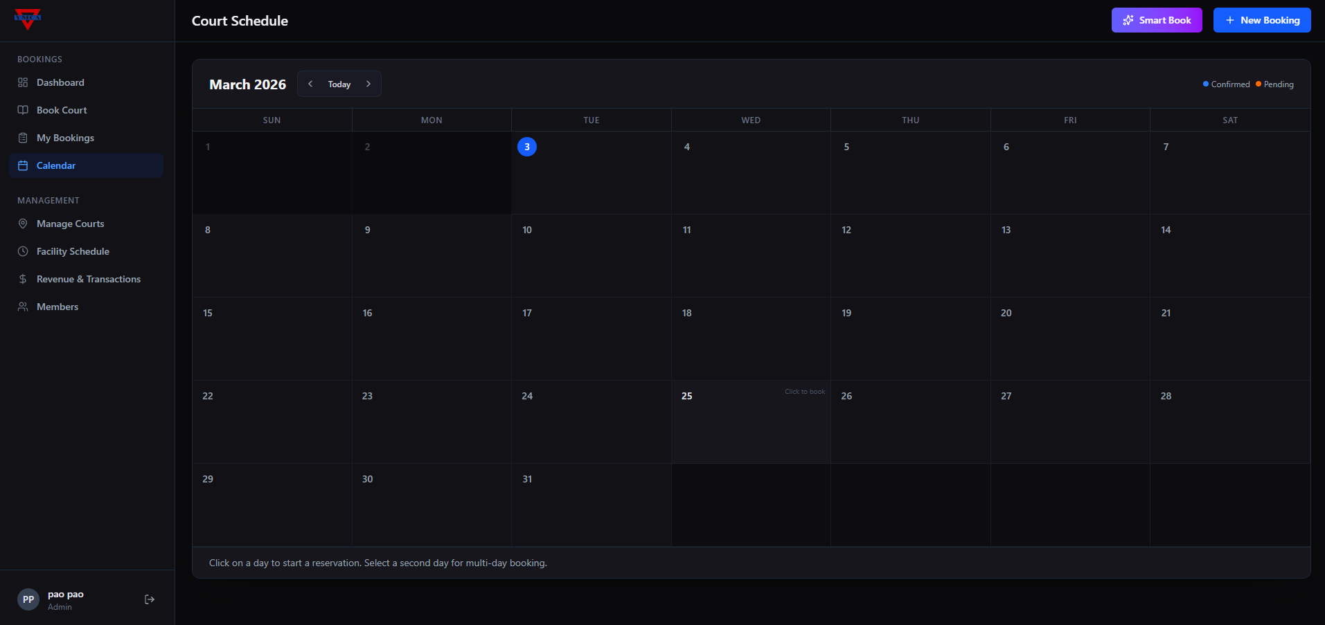Jump to Today in calendar
The image size is (1325, 625).
pos(339,84)
